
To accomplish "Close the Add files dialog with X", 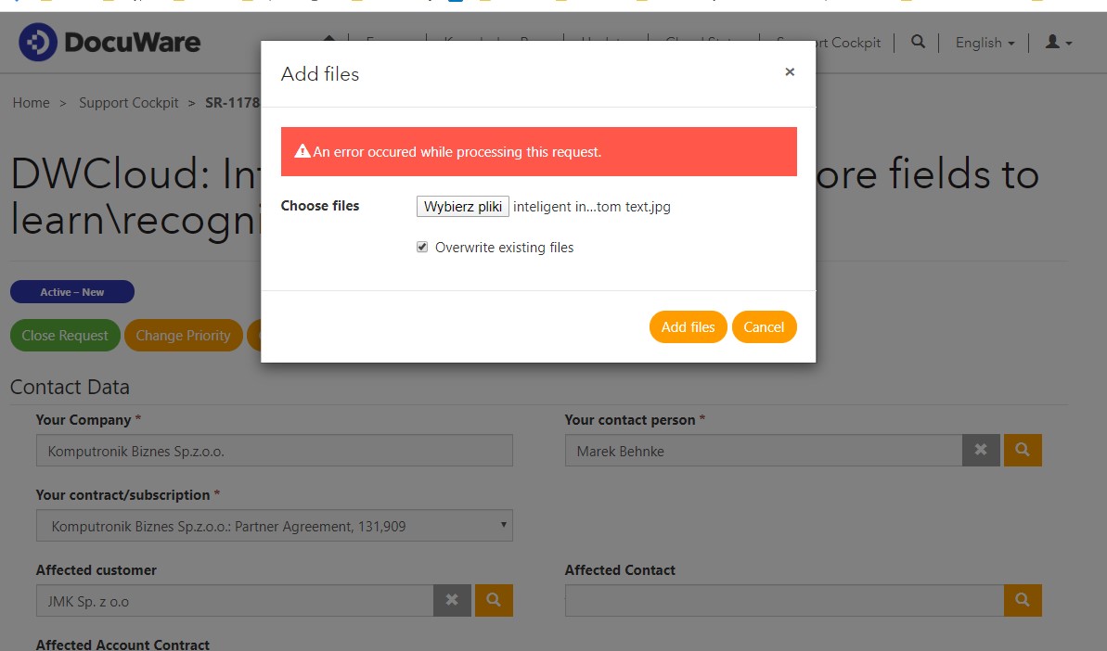I will [790, 71].
